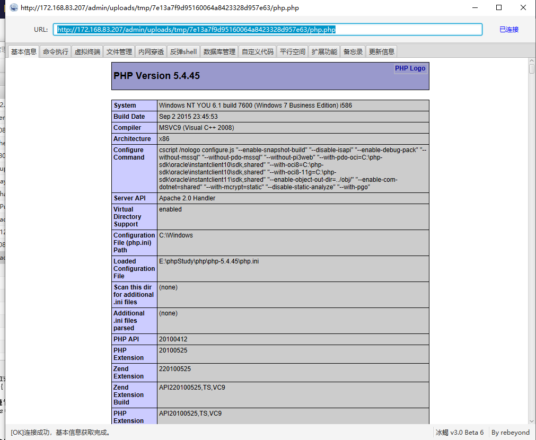536x440 pixels.
Task: Switch to the 数据库管理 tab
Action: coord(219,51)
